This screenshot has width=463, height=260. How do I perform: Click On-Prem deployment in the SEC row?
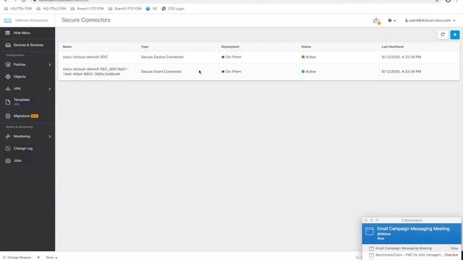point(231,71)
